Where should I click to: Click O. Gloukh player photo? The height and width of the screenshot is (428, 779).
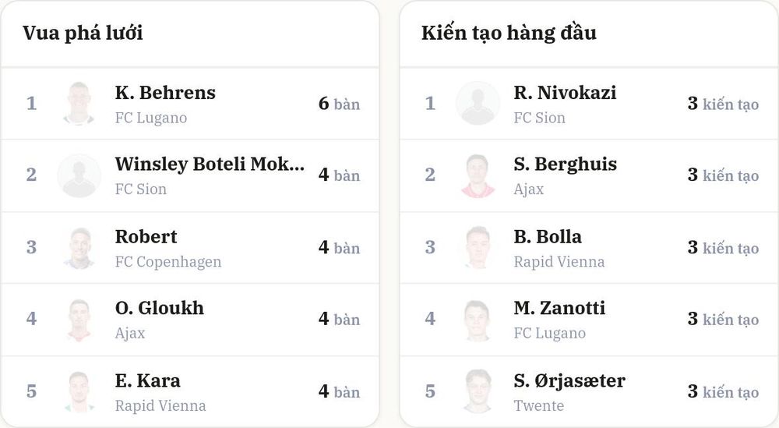pyautogui.click(x=79, y=320)
